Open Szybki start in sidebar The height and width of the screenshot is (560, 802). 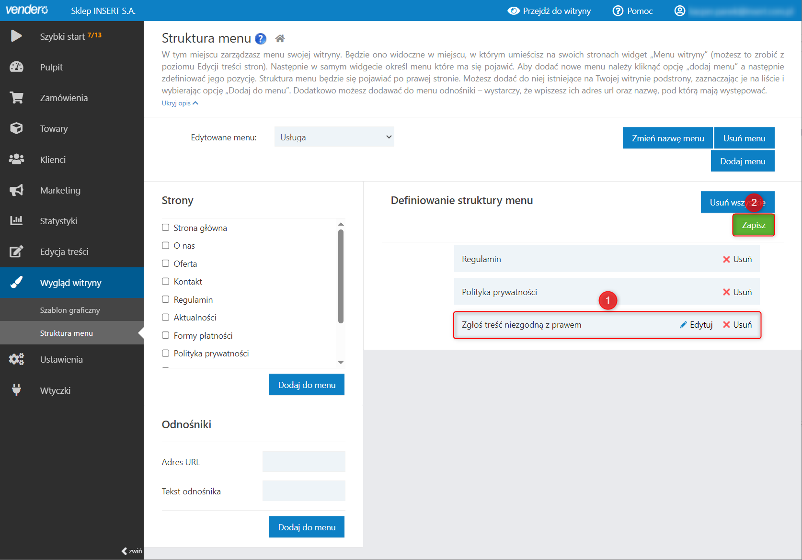coord(72,36)
